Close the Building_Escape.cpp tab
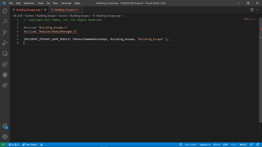 [45, 10]
